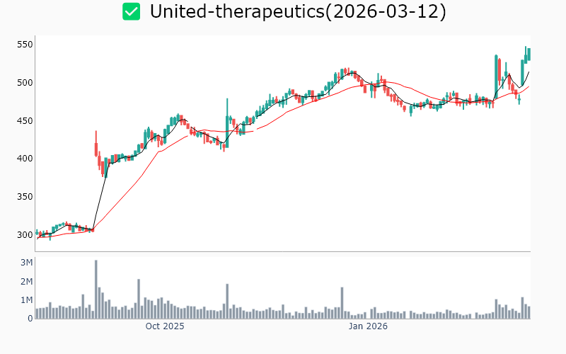This screenshot has height=354, width=566.
Task: Click the tallest volume bar above 3M
Action: (x=96, y=290)
